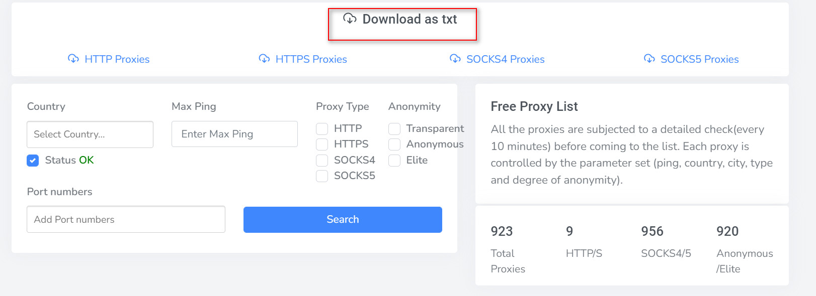The image size is (816, 296).
Task: Open the HTTP Proxies download link
Action: click(117, 59)
